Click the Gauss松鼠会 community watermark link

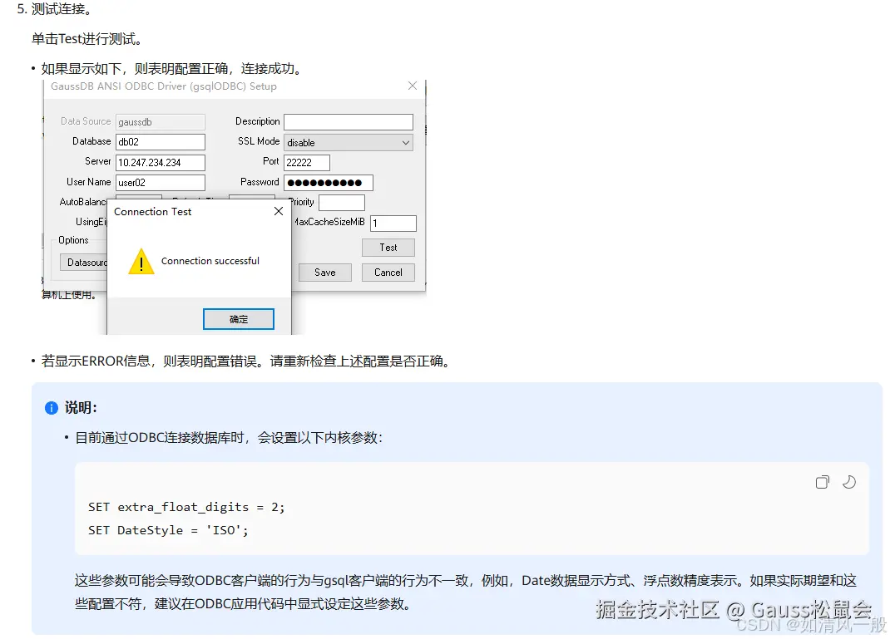[817, 611]
